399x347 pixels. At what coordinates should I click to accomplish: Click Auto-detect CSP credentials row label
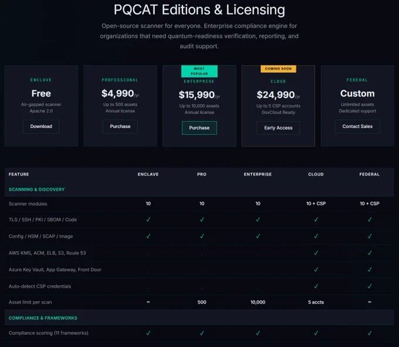tap(40, 287)
